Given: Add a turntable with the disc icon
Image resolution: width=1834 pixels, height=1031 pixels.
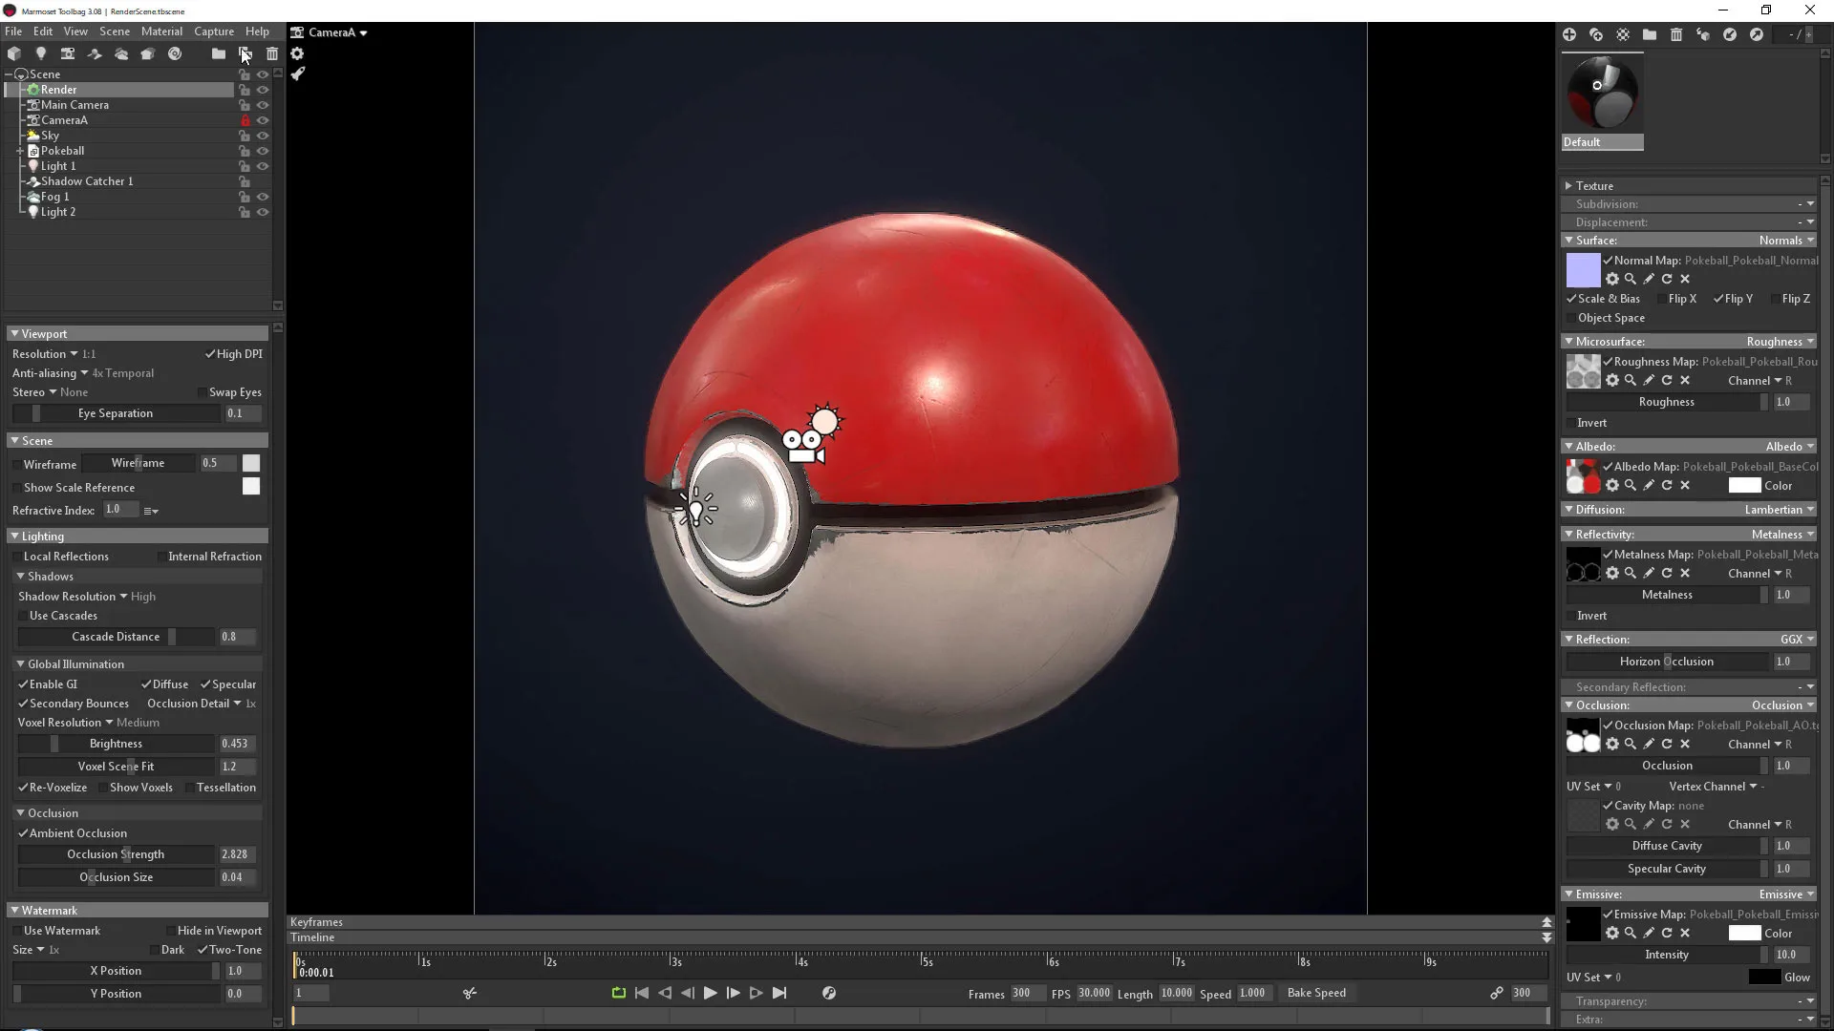Looking at the screenshot, I should 175,53.
